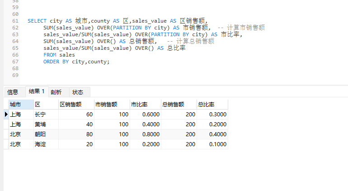
Task: Select 北京 in the 海淀 row
Action: pyautogui.click(x=21, y=144)
